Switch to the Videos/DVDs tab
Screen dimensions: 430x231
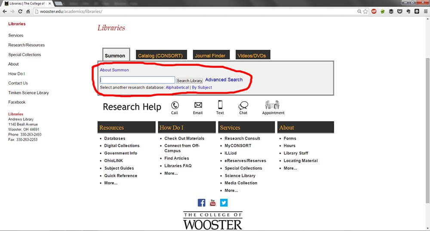tap(253, 55)
